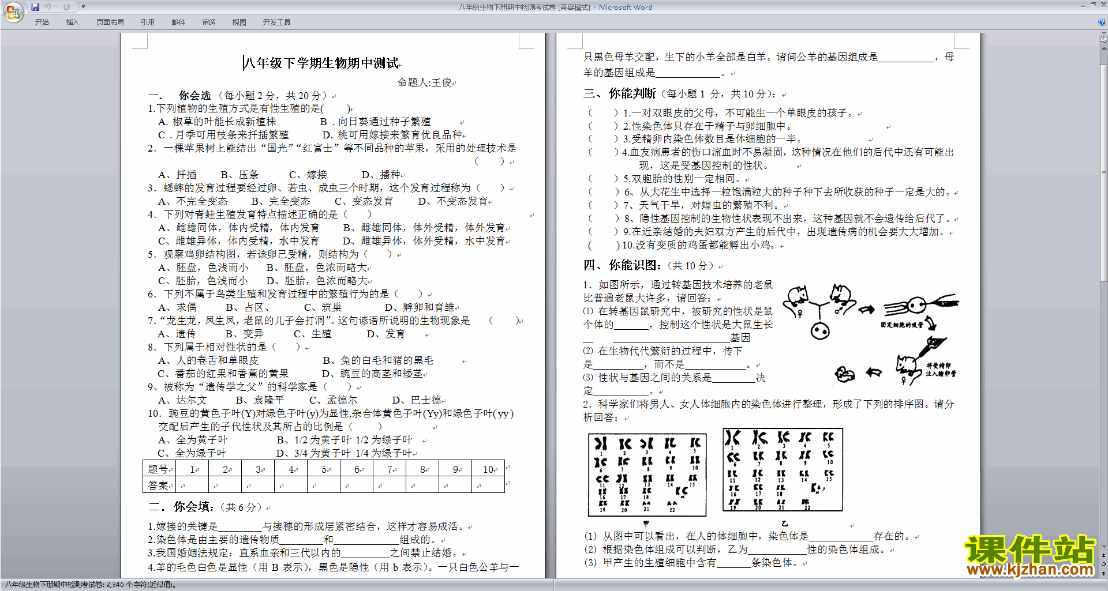Click the Redo icon in quick access toolbar
The width and height of the screenshot is (1108, 591).
click(x=66, y=7)
